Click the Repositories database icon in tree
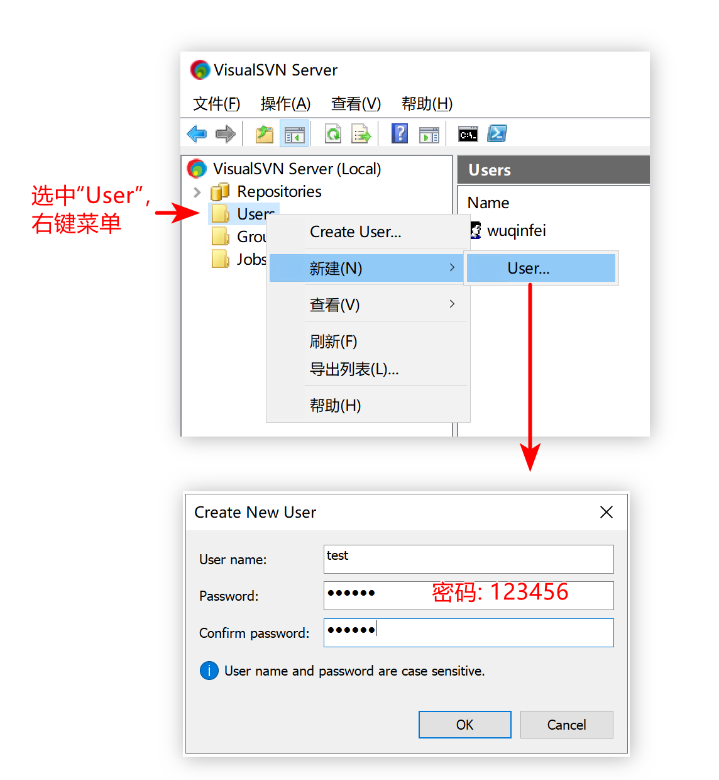Image resolution: width=719 pixels, height=780 pixels. tap(220, 192)
